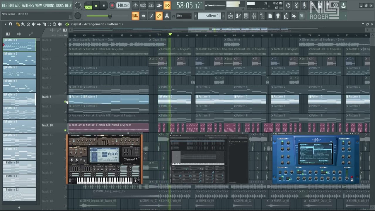Open the TOOLS menu

point(60,5)
